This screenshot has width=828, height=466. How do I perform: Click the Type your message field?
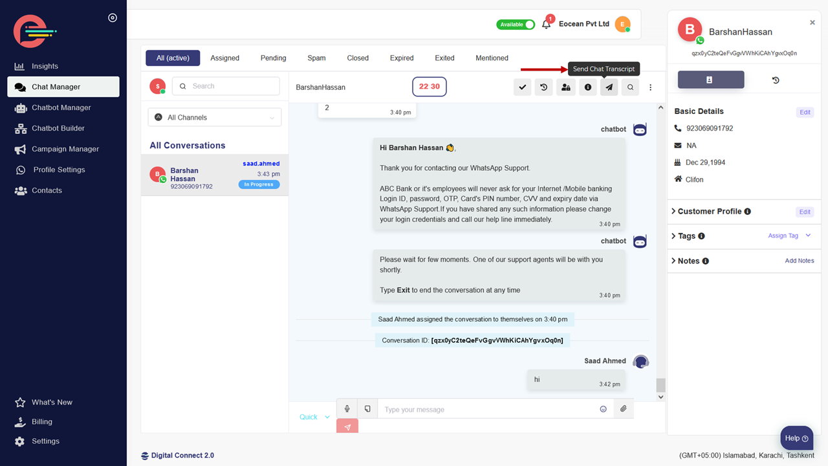coord(485,409)
